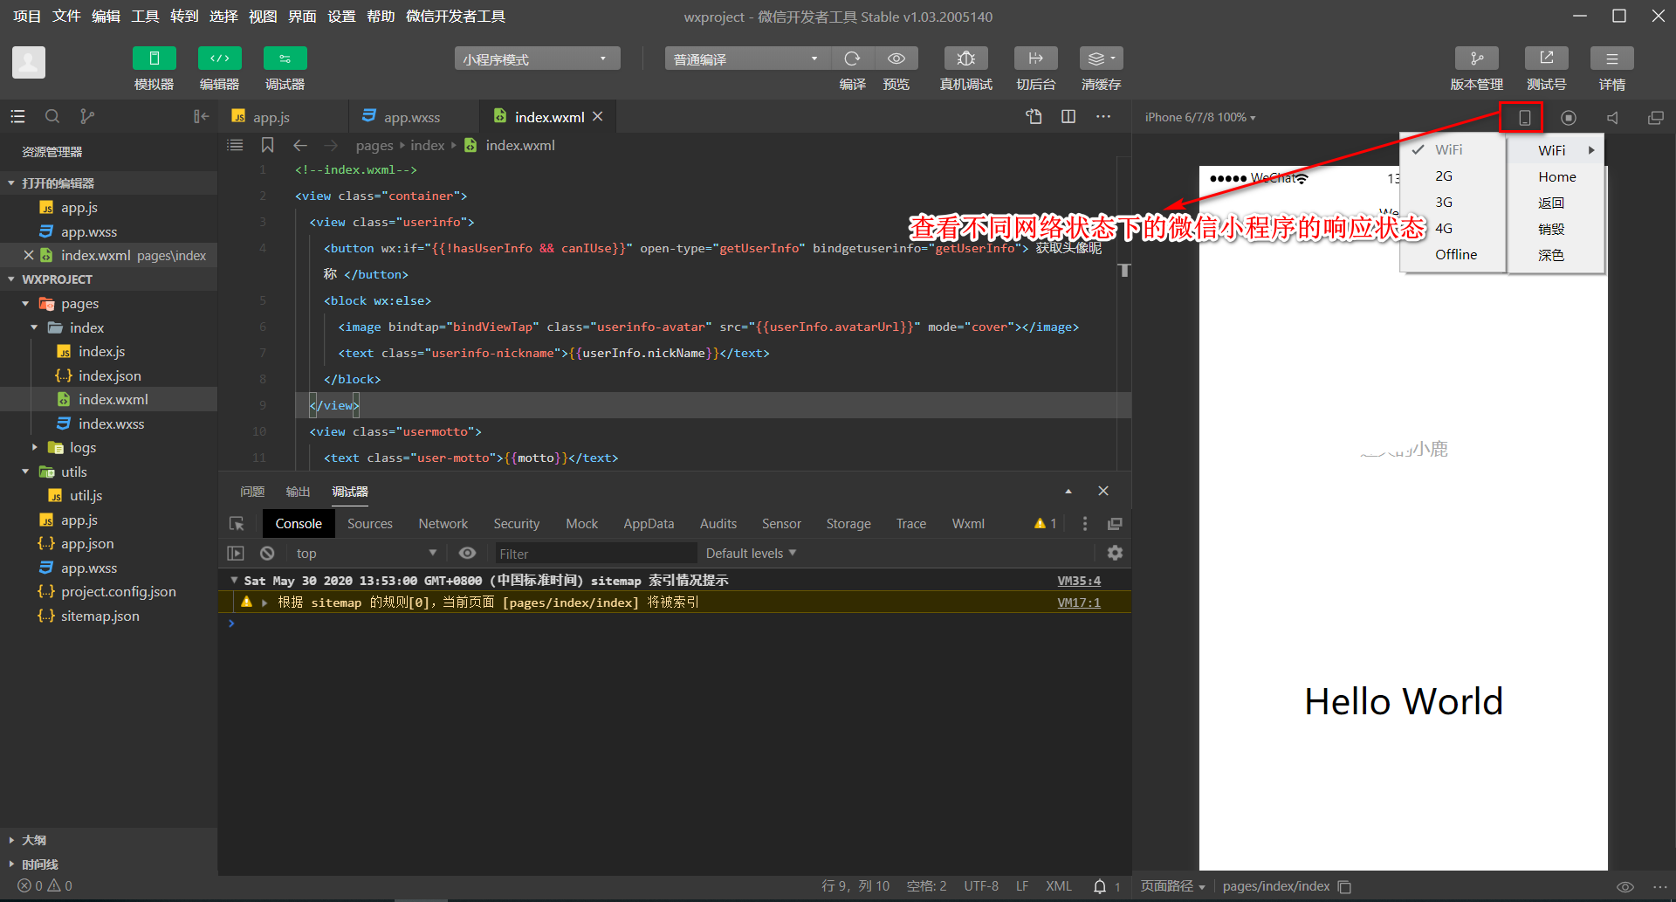Navigate back in the editor
The width and height of the screenshot is (1676, 902).
tap(300, 145)
